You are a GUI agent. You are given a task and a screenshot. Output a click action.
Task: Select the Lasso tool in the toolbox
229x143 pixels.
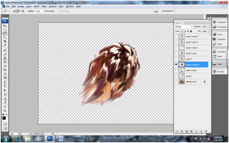[x=5, y=33]
